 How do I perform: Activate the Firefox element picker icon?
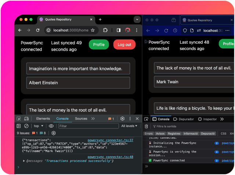tap(146, 119)
